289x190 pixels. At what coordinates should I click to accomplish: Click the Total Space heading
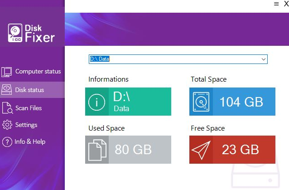[209, 79]
